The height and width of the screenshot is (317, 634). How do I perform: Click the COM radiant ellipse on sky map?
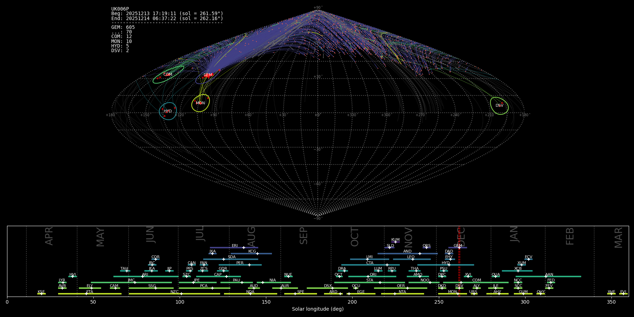168,75
